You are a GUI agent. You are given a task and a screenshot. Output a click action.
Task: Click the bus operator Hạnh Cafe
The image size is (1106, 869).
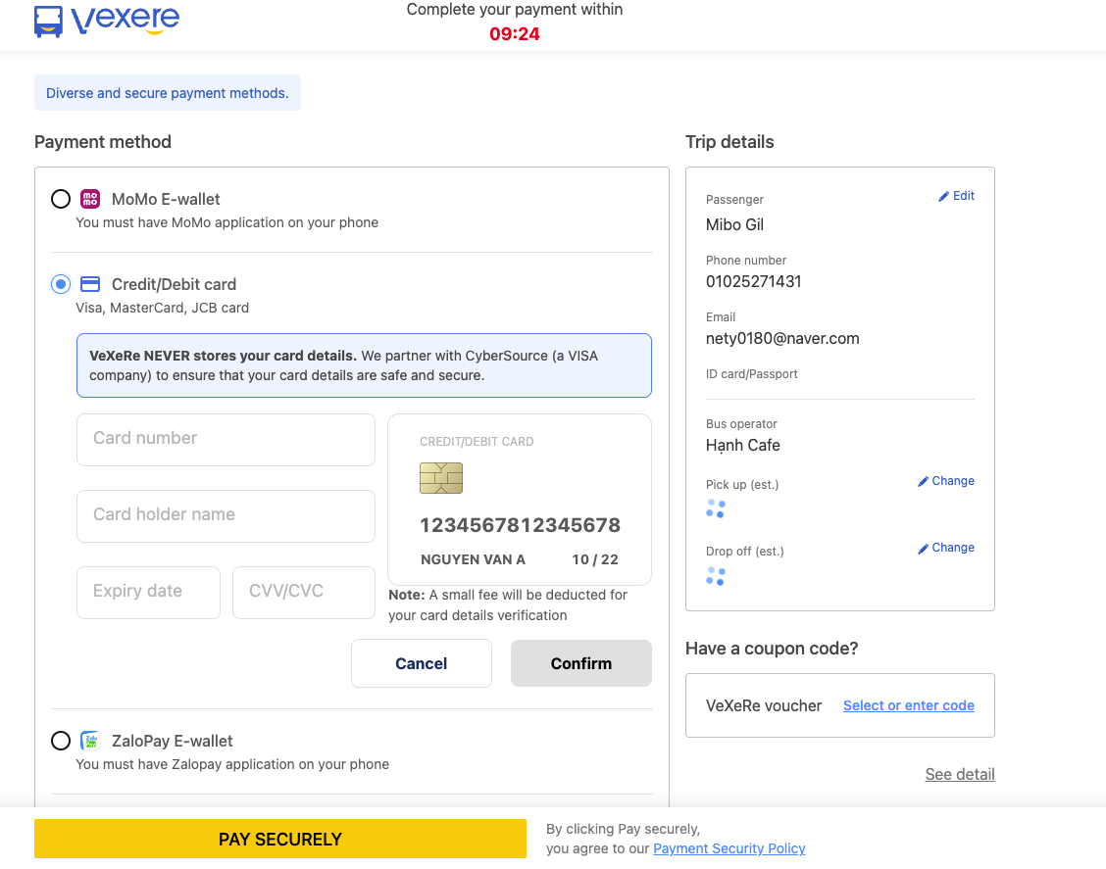pos(743,446)
